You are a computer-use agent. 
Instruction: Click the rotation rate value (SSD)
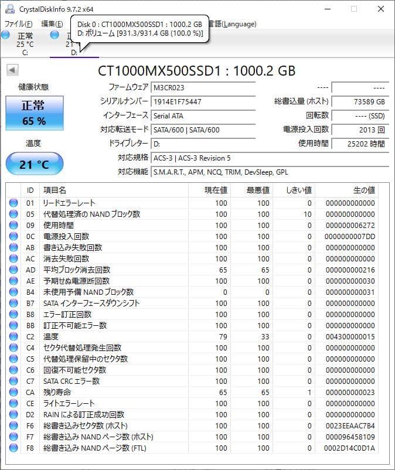tap(360, 115)
